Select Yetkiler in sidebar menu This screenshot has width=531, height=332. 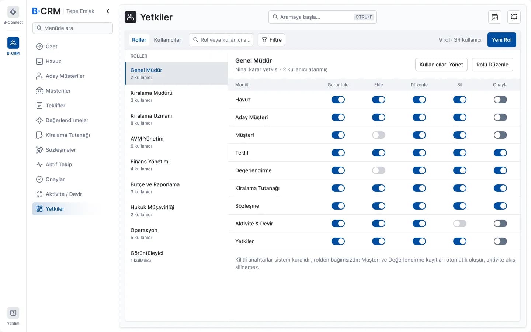[73, 209]
